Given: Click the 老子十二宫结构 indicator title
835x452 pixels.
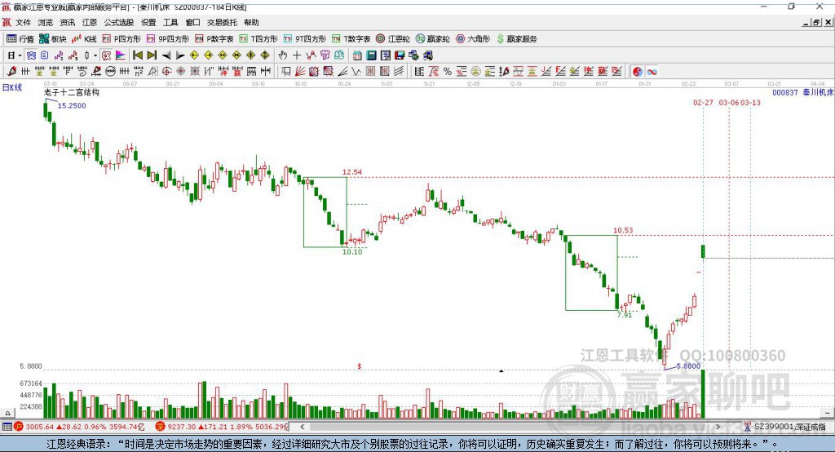Looking at the screenshot, I should [x=72, y=92].
